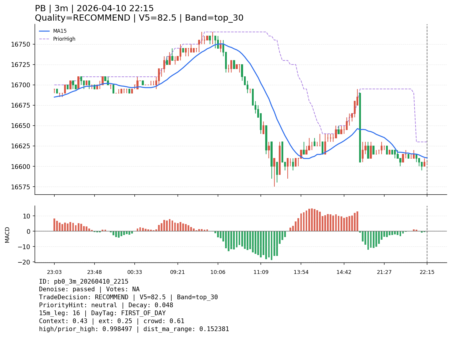
Task: Click the 23:03 time axis label
Action: point(54,272)
